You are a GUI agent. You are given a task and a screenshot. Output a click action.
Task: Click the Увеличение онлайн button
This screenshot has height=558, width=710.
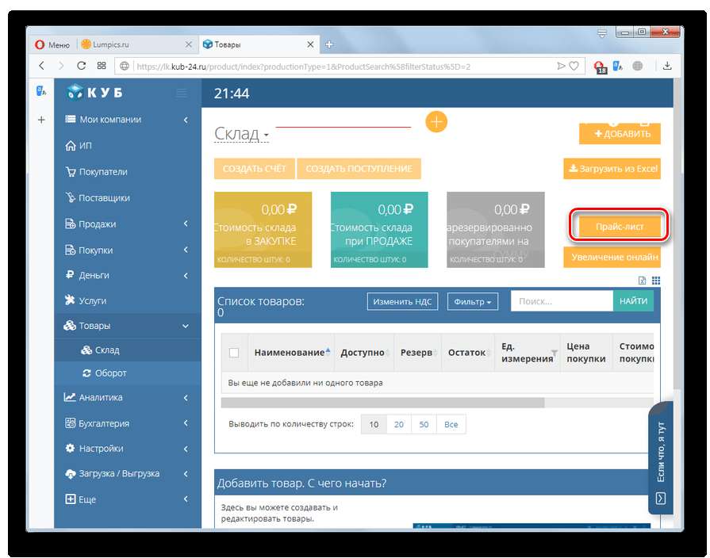tap(612, 257)
